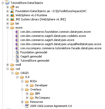Collapse the TutorialStore-DataObjects project node
Image resolution: width=105 pixels, height=109 pixels.
coord(3,3)
